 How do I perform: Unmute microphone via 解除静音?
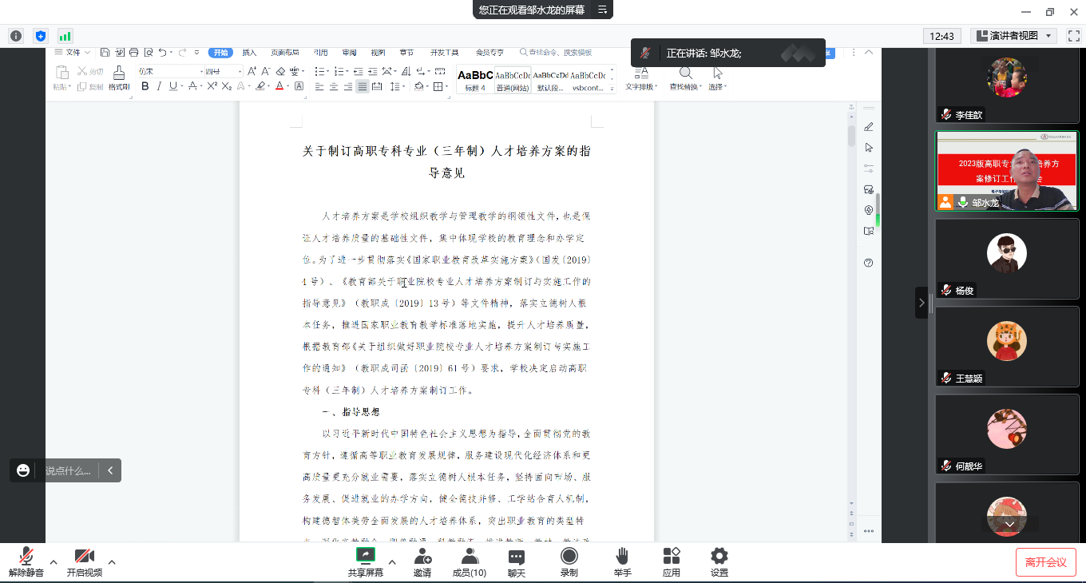click(x=26, y=562)
